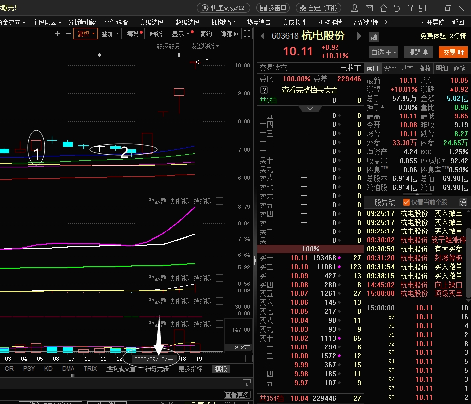Click the question mark help icon
The width and height of the screenshot is (471, 404).
point(264,90)
